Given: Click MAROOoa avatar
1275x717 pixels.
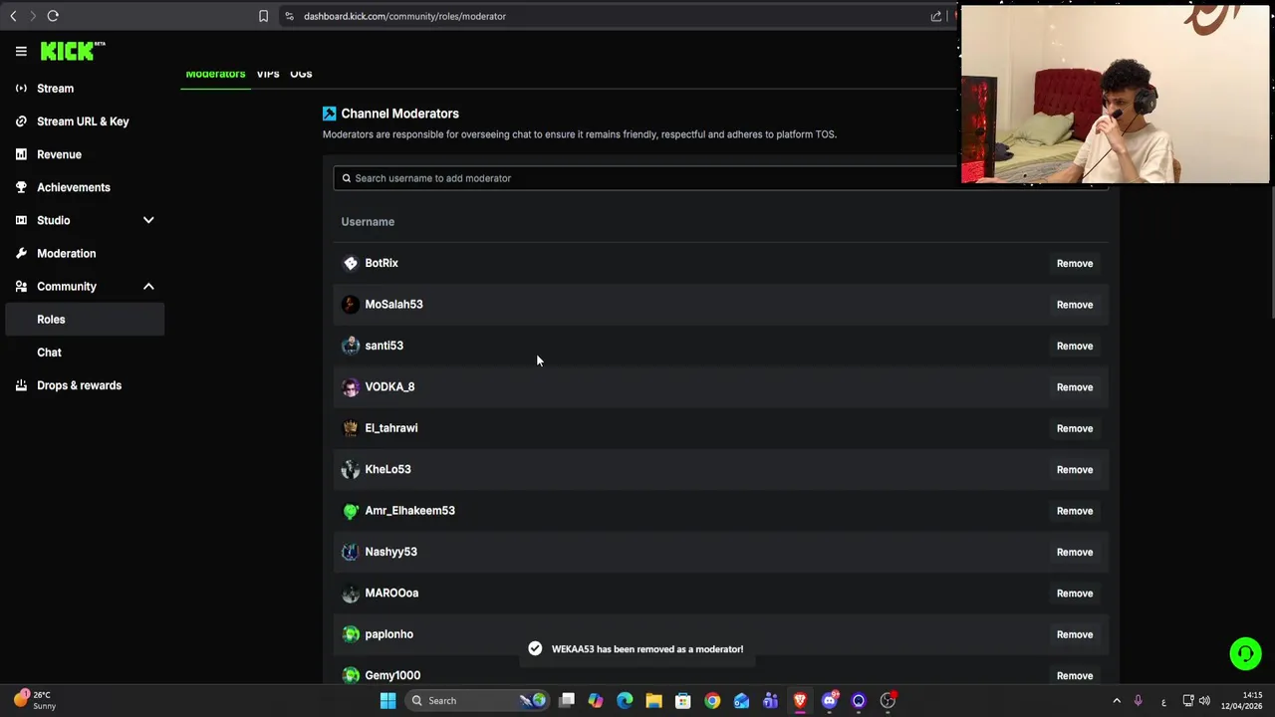Looking at the screenshot, I should (351, 594).
